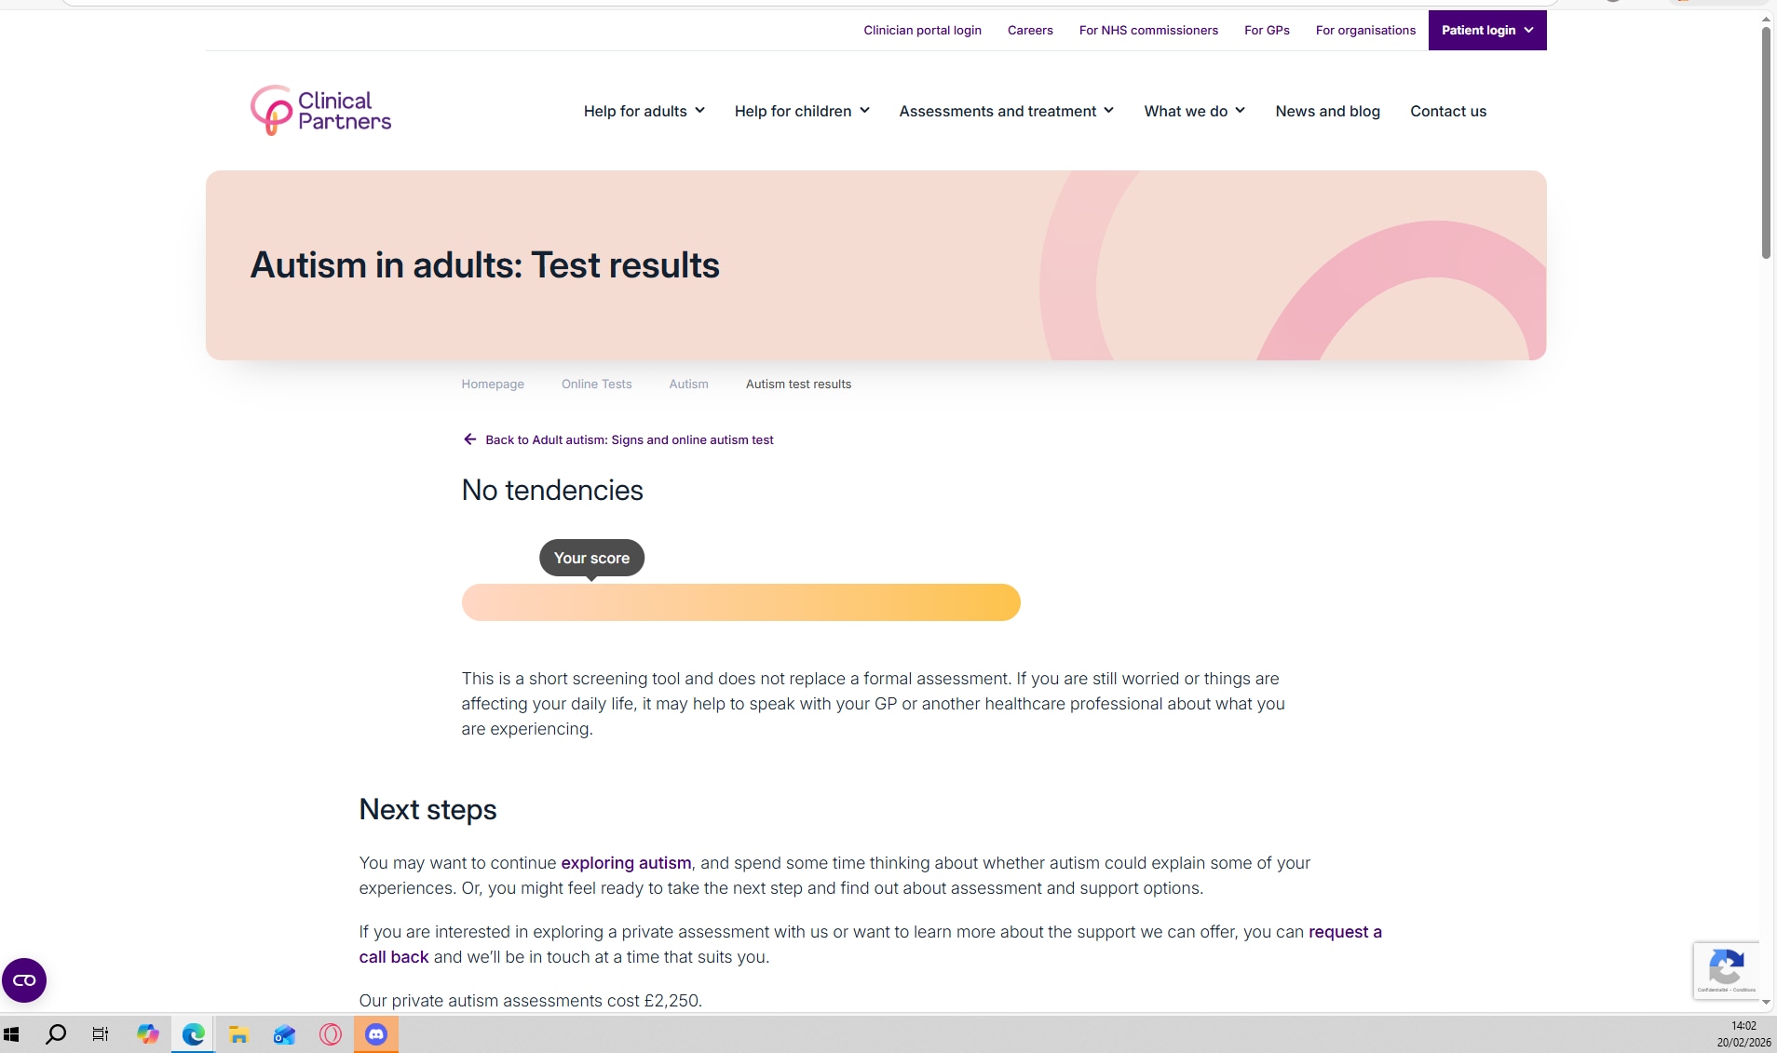
Task: Open Microsoft Edge in the taskbar
Action: [x=193, y=1034]
